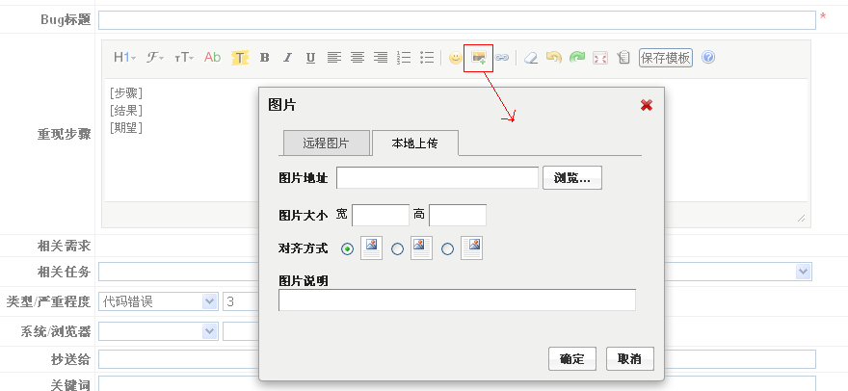Switch to the 远程图片 tab
The image size is (848, 391).
point(326,143)
